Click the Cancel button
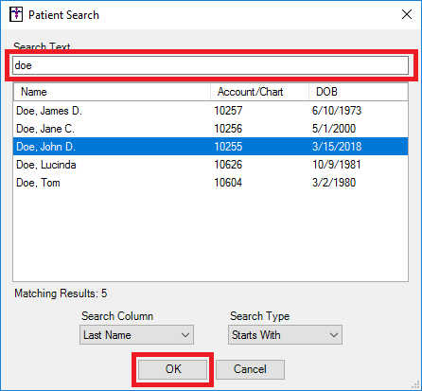422x391 pixels. (x=250, y=369)
